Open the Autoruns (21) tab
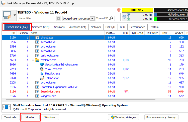This screenshot has width=188, height=122. [78, 27]
